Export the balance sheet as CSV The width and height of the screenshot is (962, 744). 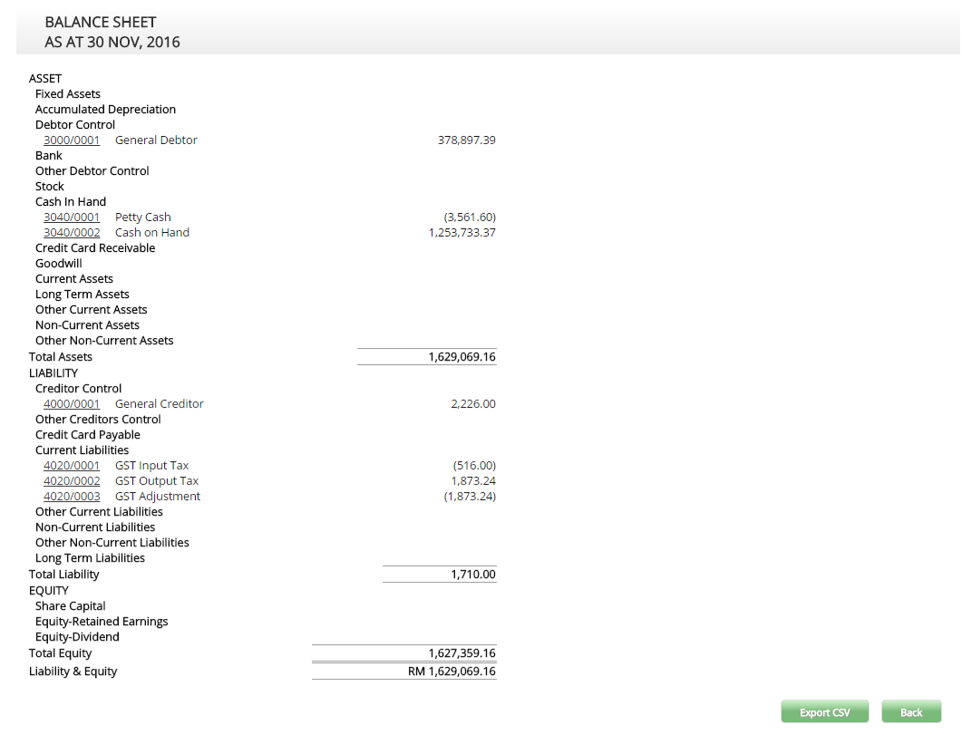tap(824, 712)
